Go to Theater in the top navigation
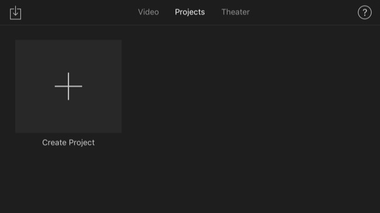380x213 pixels. (236, 12)
